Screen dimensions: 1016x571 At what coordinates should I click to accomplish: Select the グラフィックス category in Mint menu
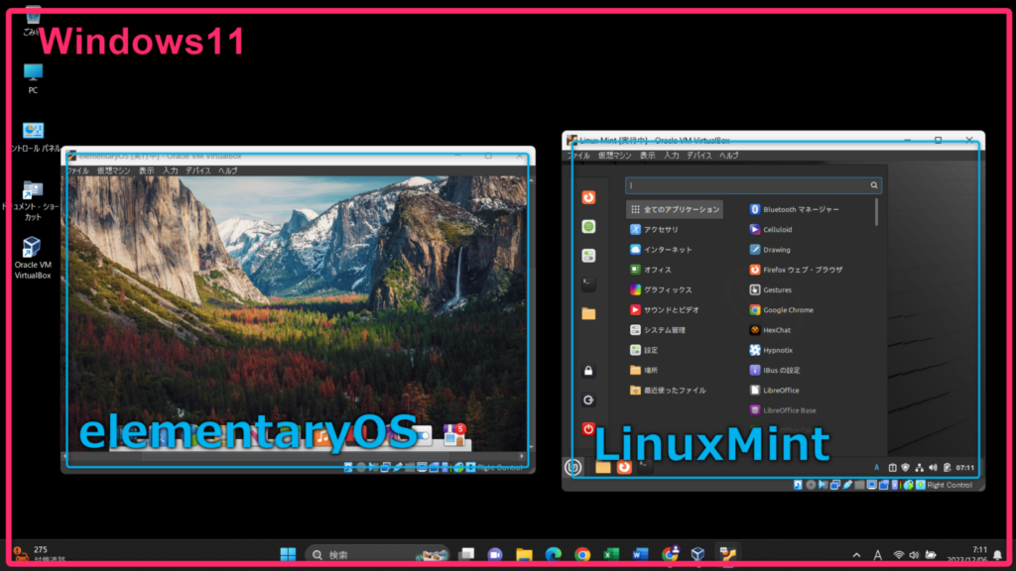click(661, 289)
